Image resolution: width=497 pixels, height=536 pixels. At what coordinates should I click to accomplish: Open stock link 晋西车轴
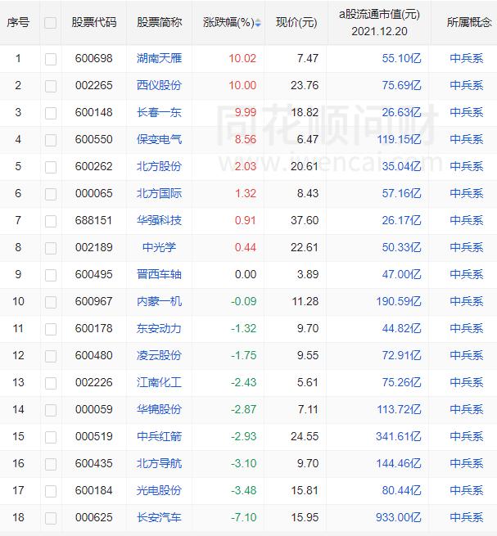tap(159, 274)
